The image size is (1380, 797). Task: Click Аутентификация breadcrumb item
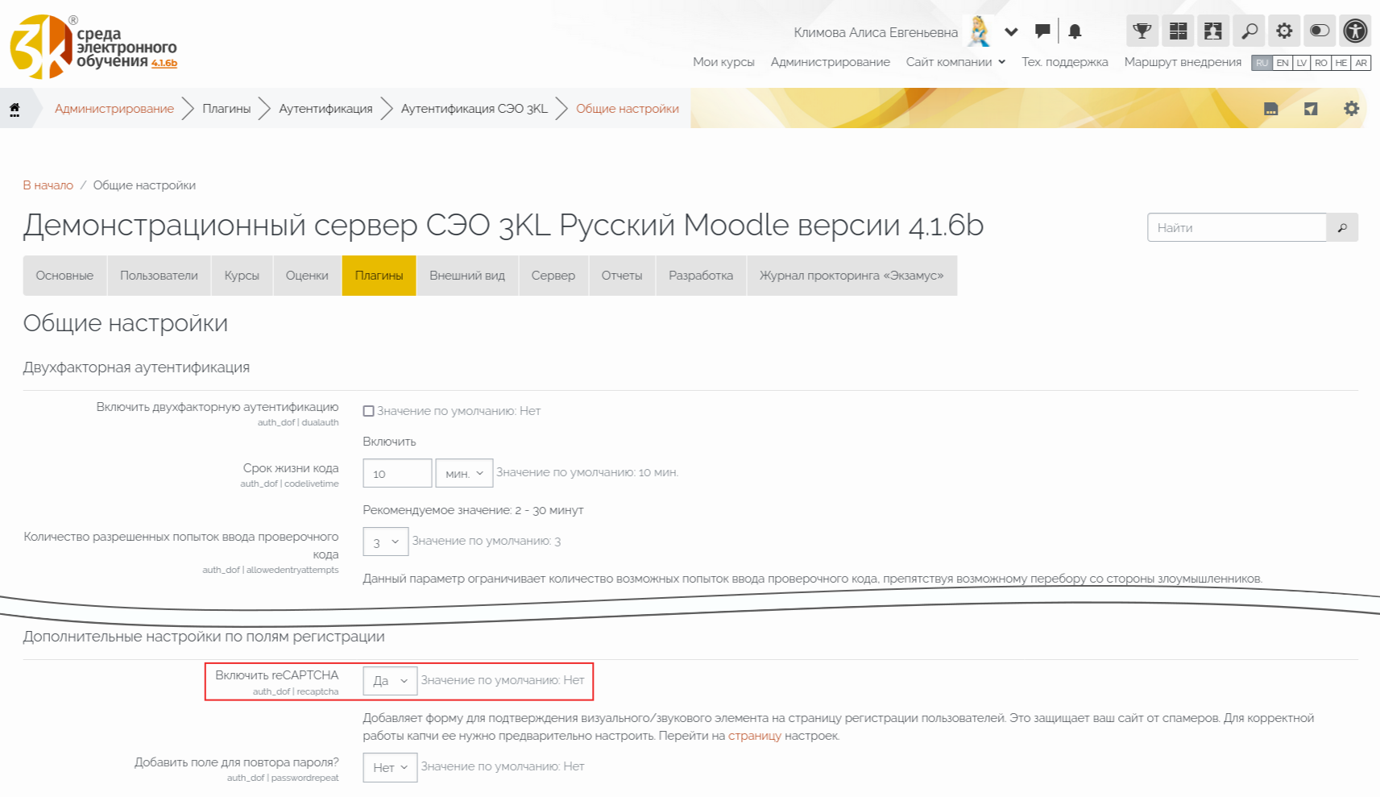click(325, 109)
